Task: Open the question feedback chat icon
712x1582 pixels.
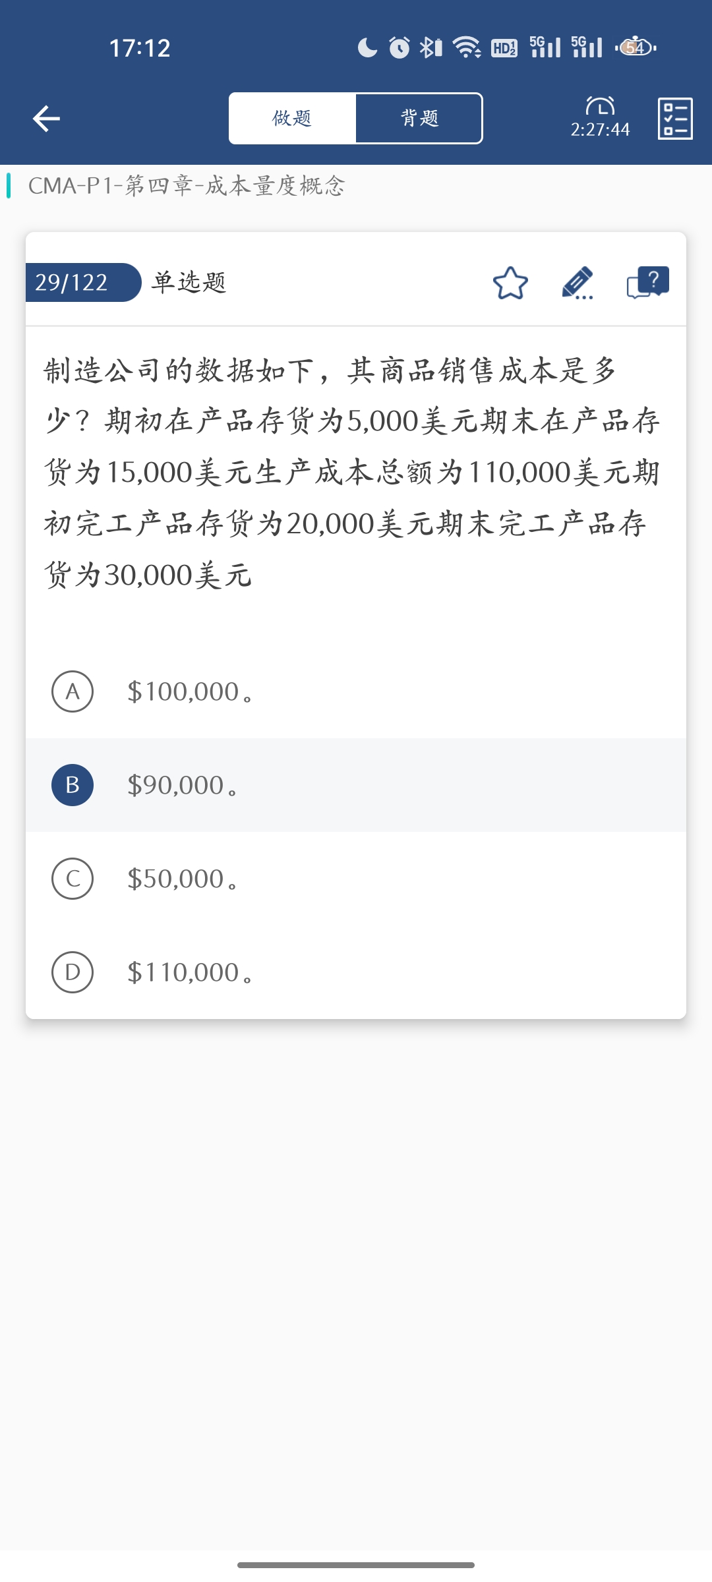Action: [647, 283]
